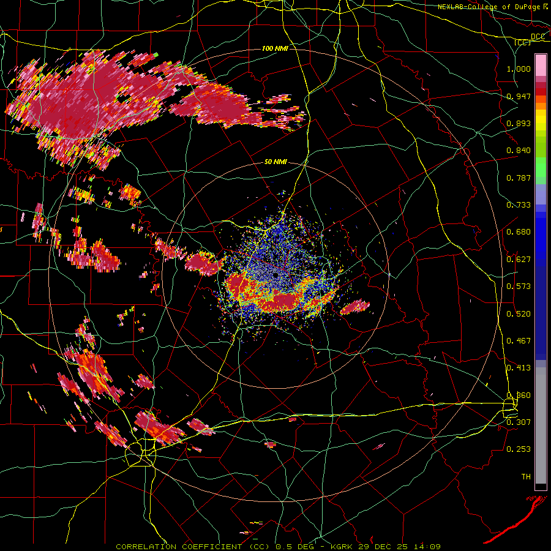The width and height of the screenshot is (551, 551).
Task: Click the TH threshold legend label
Action: point(526,477)
